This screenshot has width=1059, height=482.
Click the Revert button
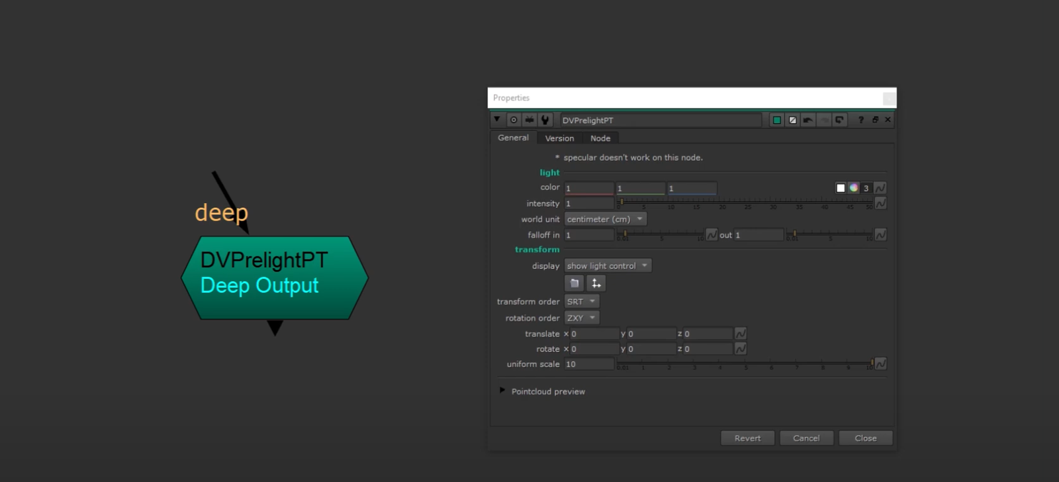coord(747,438)
